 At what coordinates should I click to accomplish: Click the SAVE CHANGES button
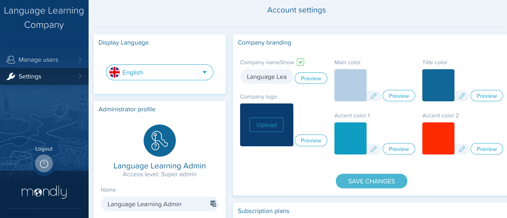[371, 181]
